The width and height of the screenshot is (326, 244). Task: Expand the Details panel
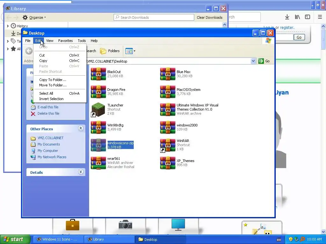[81, 172]
